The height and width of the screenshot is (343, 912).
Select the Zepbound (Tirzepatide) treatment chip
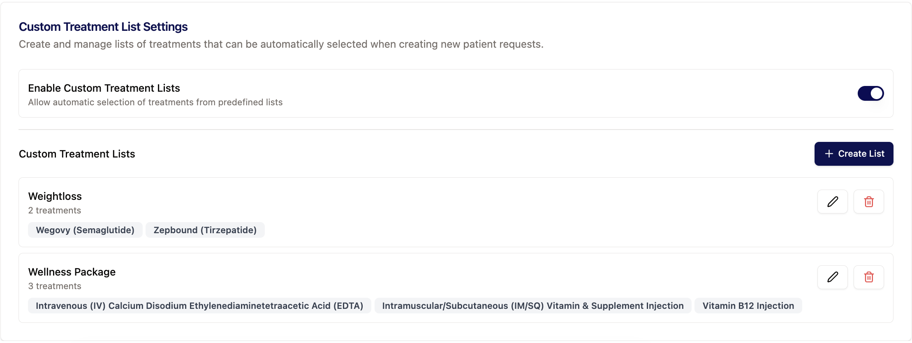(205, 230)
